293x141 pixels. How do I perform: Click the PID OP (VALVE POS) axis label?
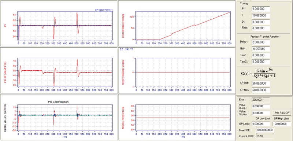point(5,73)
